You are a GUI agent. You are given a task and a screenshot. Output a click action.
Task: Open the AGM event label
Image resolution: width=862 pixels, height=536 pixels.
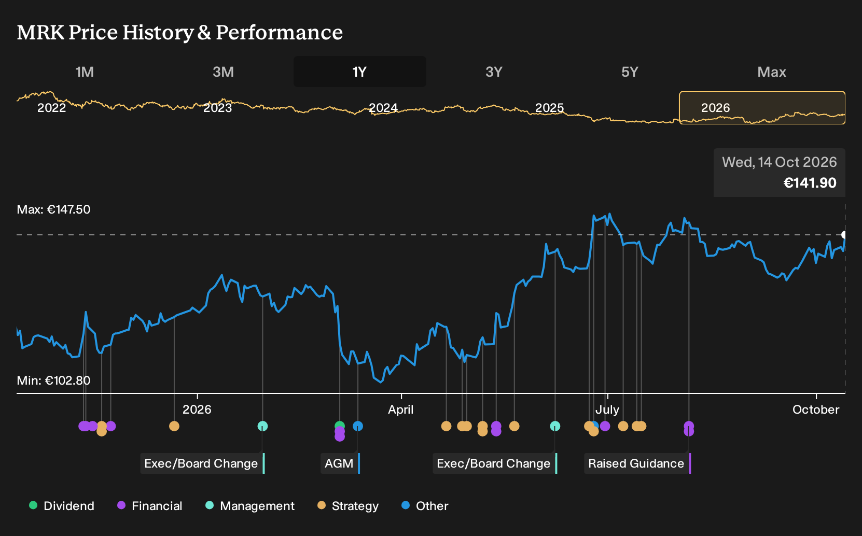(x=340, y=463)
